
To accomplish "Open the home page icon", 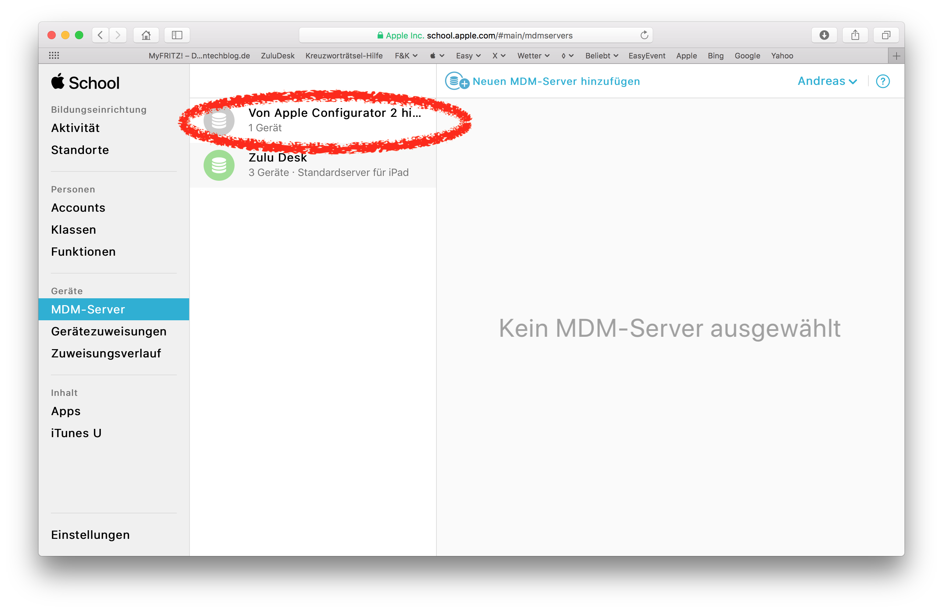I will [x=146, y=35].
